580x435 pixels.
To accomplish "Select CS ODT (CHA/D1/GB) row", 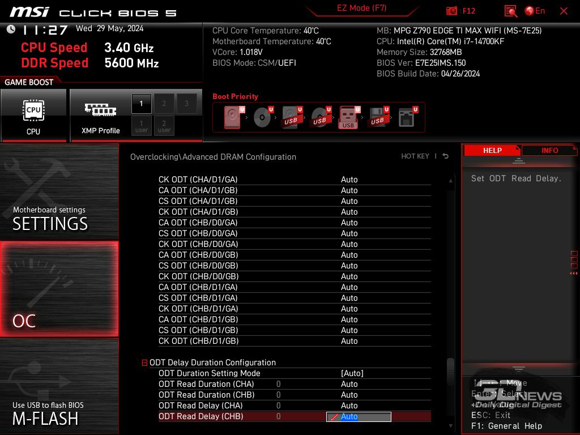I will (x=295, y=201).
